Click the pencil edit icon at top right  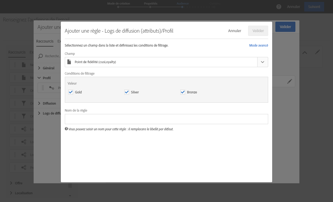(x=317, y=52)
